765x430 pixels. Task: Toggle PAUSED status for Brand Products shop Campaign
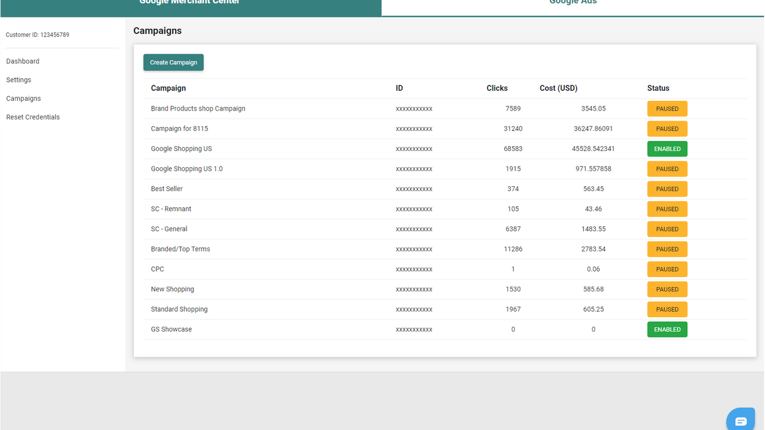tap(667, 109)
